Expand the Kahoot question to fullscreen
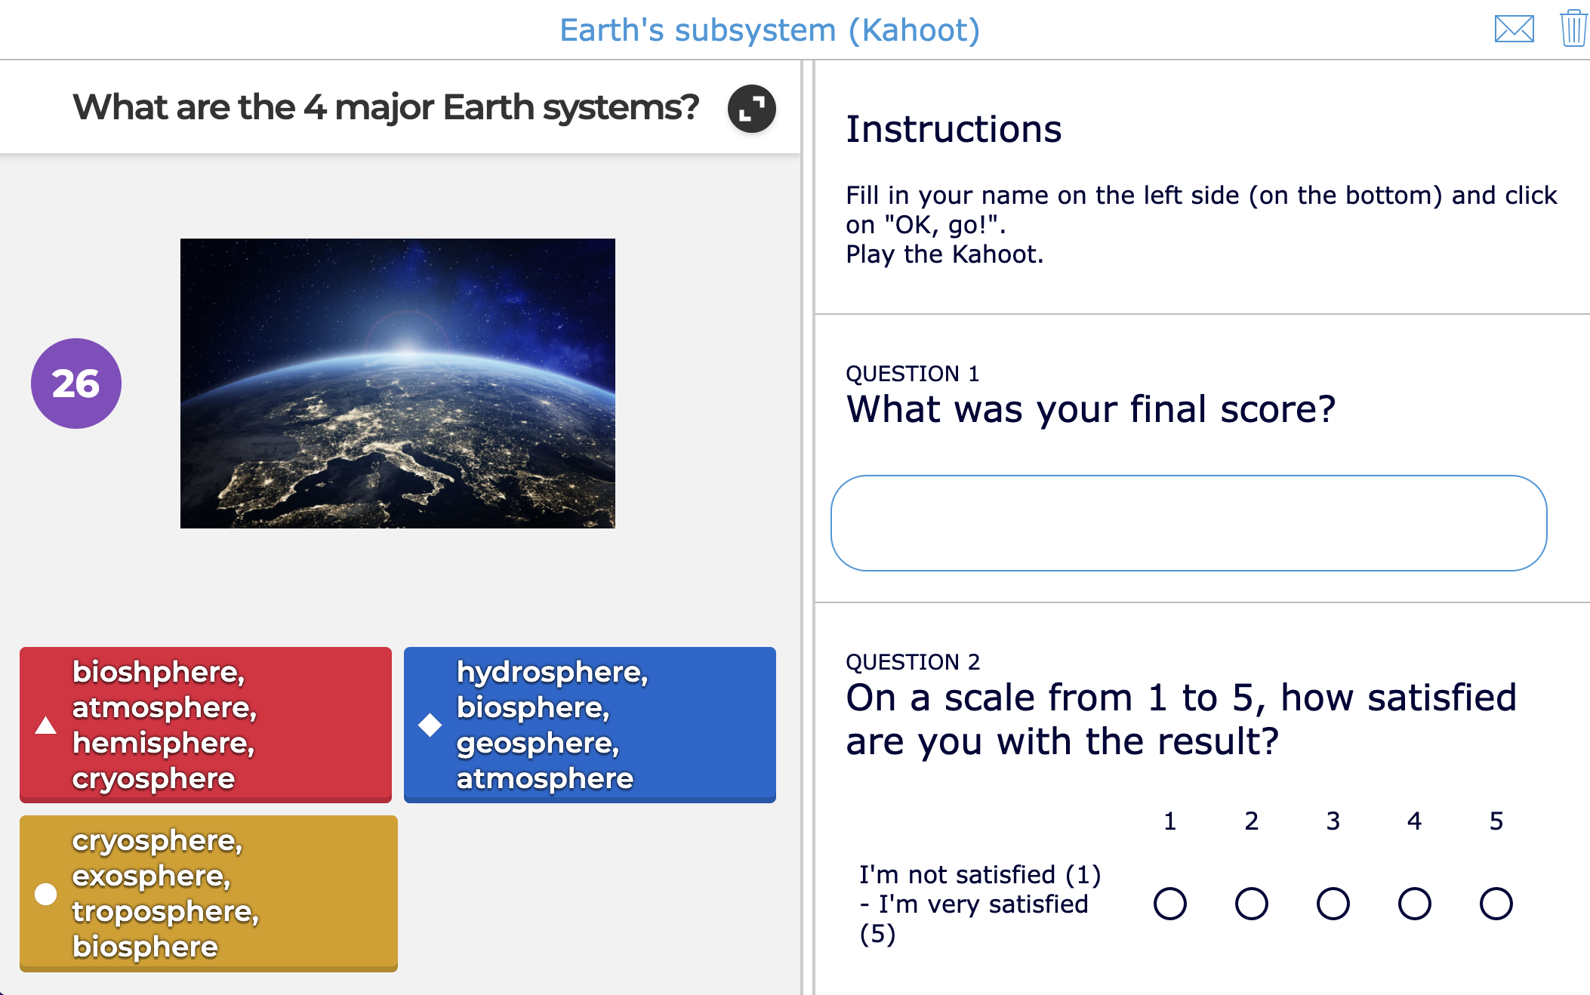 pos(750,109)
